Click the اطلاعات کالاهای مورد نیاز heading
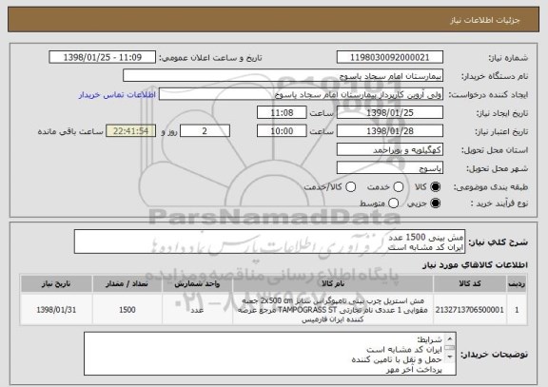 click(x=475, y=265)
